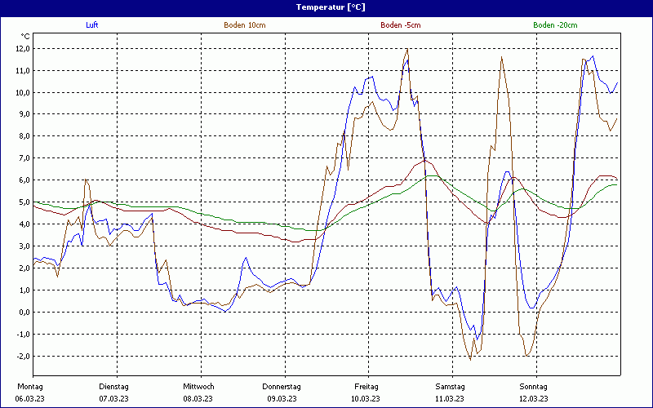This screenshot has width=653, height=408.
Task: Click the '11,0' y-axis value
Action: point(23,71)
